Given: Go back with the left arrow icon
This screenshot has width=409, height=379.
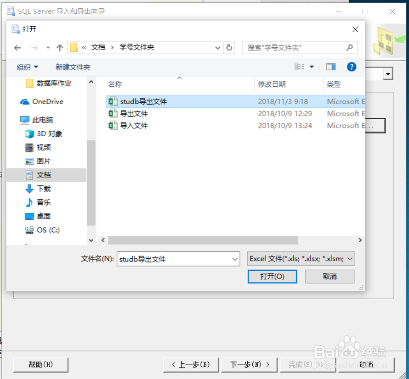Looking at the screenshot, I should [17, 48].
